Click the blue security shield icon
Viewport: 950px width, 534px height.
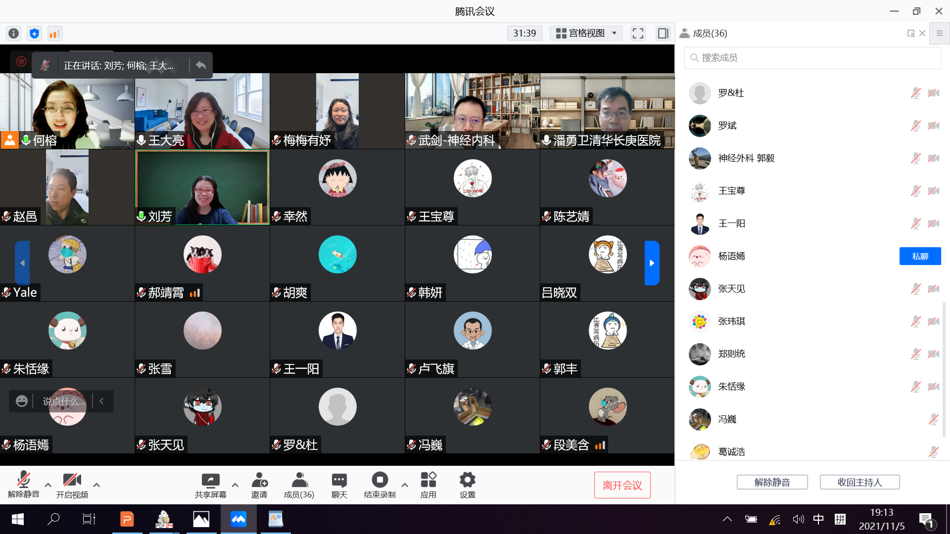coord(34,33)
